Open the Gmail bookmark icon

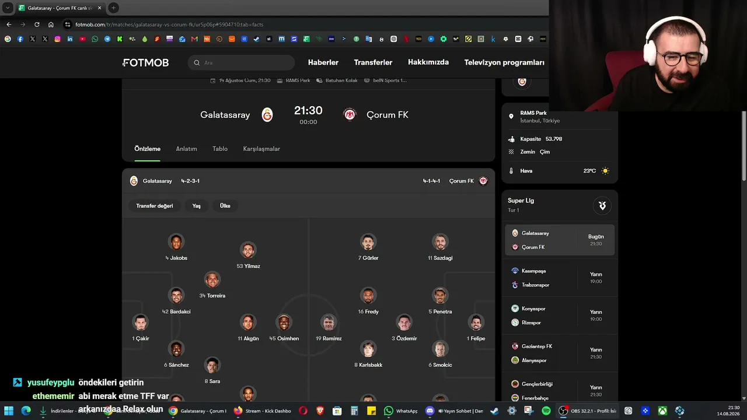[x=194, y=39]
